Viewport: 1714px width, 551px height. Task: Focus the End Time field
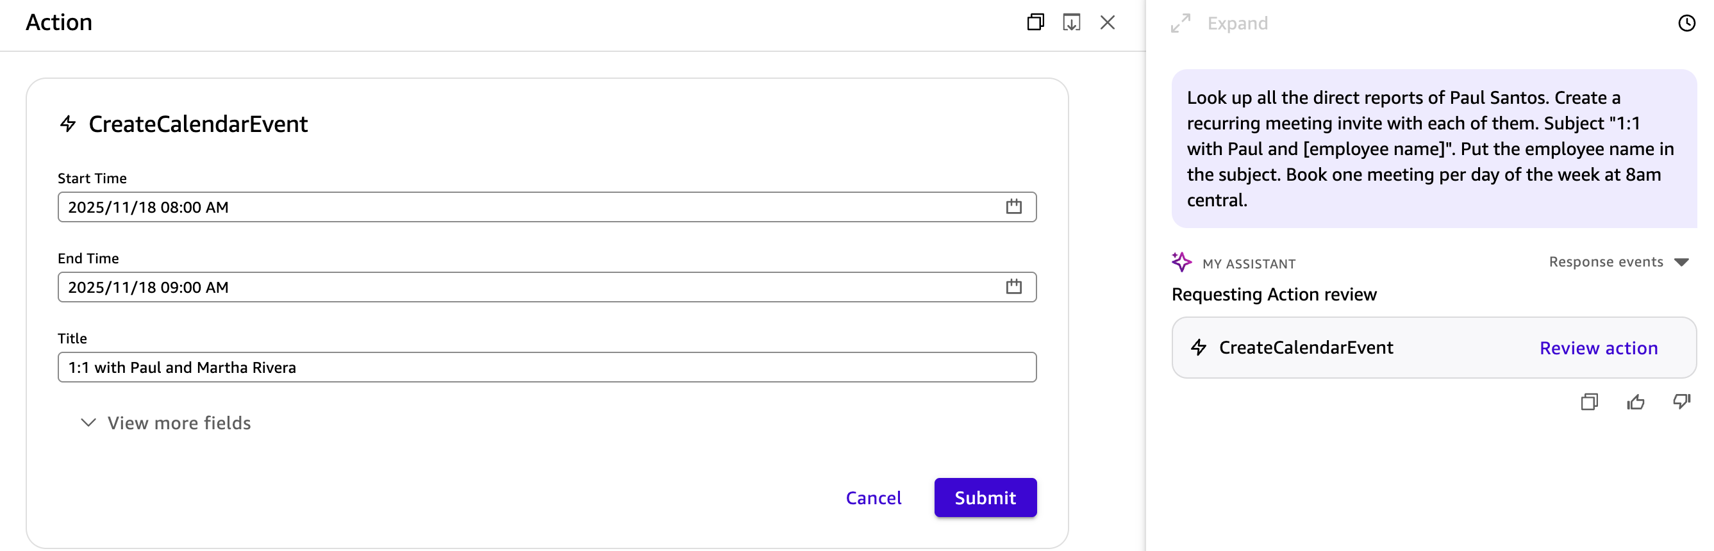click(519, 287)
